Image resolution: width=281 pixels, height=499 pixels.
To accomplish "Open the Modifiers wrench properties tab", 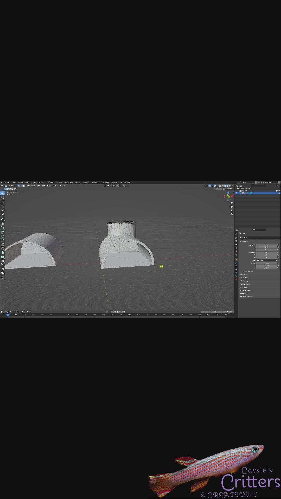I will [x=236, y=263].
